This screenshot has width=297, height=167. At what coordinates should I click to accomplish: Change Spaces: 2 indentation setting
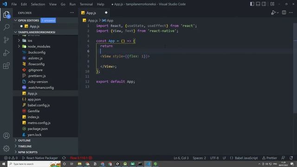coord(199,158)
